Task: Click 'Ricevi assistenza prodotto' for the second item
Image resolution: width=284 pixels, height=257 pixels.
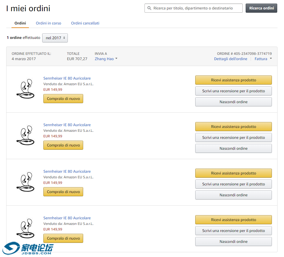Action: click(x=233, y=127)
